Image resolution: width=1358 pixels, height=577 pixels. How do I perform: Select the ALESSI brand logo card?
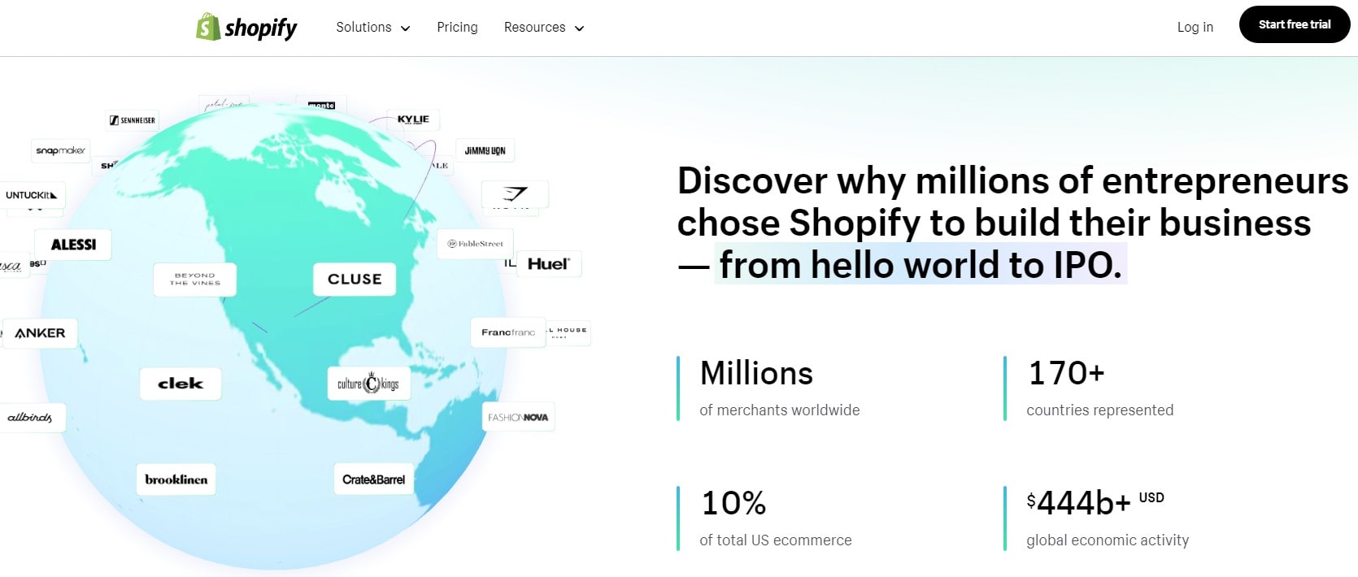pos(73,245)
